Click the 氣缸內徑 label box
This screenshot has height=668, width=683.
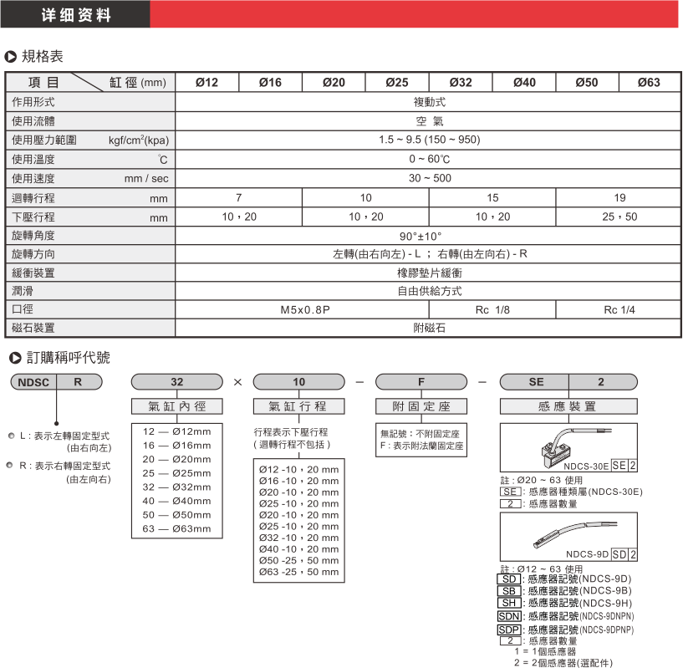point(176,406)
